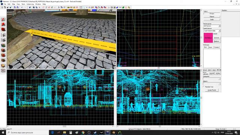Expand the Texture group dropdown
This screenshot has width=240, height=135.
click(219, 26)
